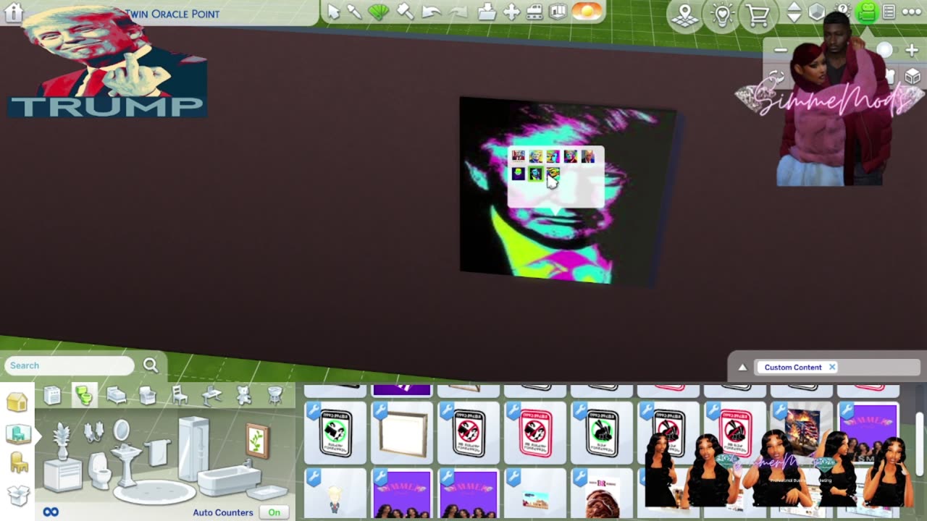
Task: Click the home icon top-left
Action: (14, 12)
